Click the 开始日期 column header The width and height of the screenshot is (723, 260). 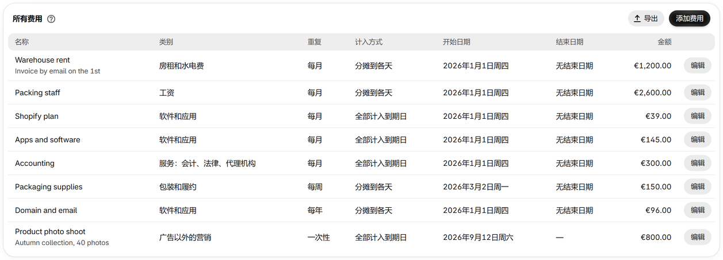457,42
